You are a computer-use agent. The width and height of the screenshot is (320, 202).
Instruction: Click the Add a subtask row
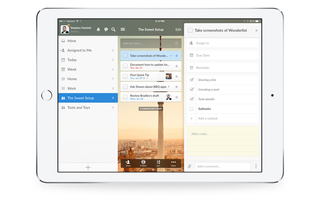point(223,118)
